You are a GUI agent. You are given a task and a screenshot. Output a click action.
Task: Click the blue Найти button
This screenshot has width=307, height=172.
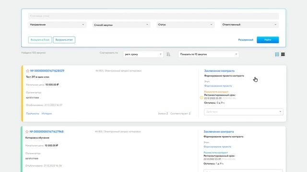pyautogui.click(x=268, y=40)
